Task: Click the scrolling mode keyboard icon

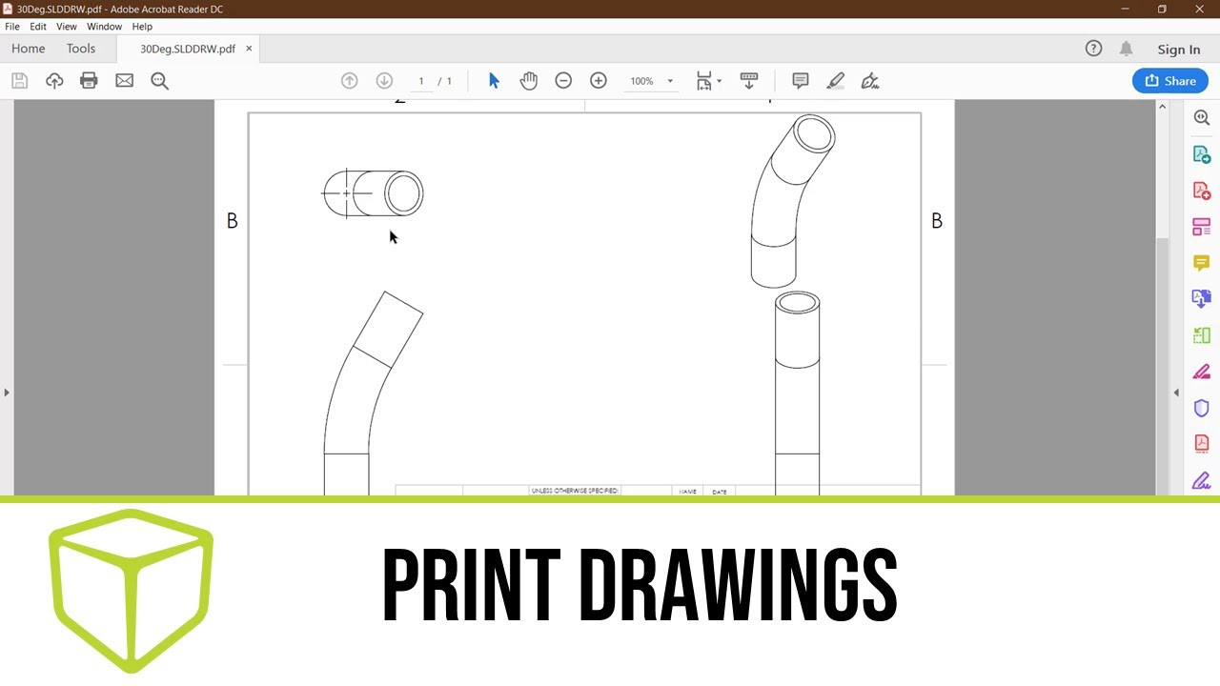Action: [749, 81]
